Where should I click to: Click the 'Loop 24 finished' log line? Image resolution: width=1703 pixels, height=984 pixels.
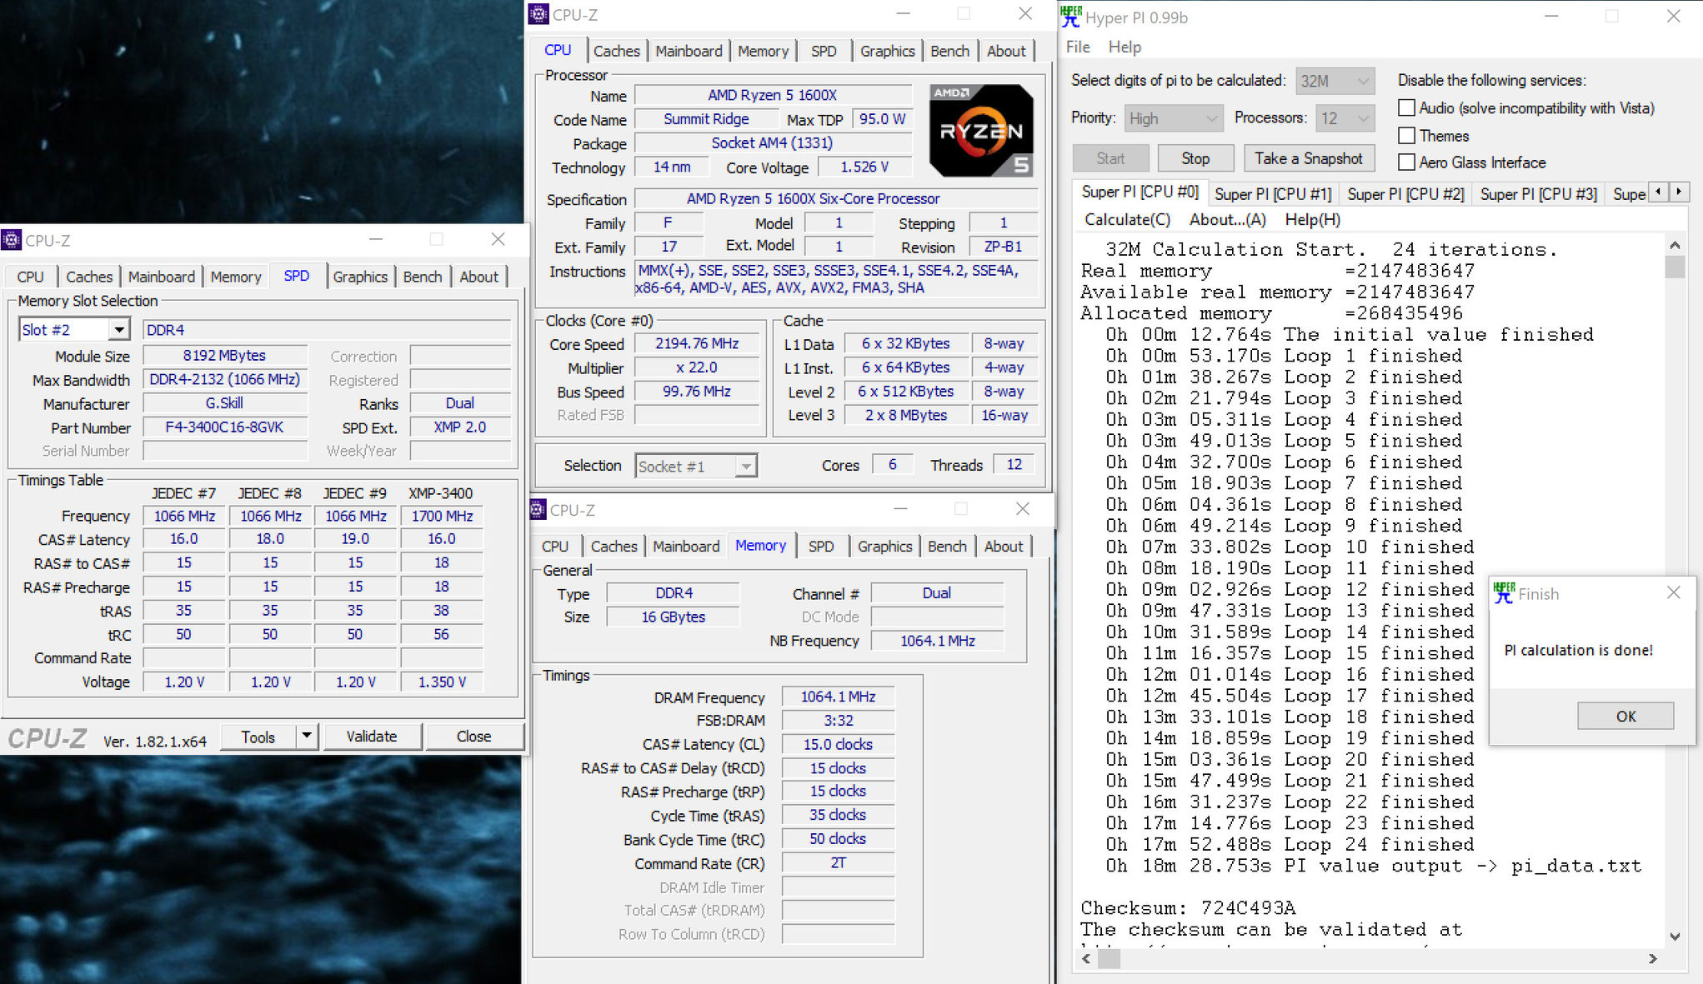tap(1290, 844)
